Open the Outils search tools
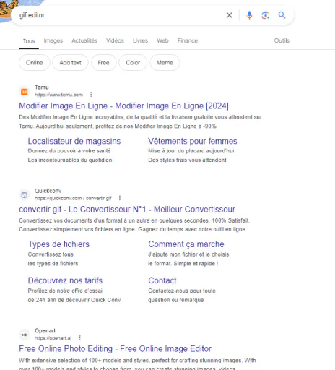Viewport: 335px width, 370px height. (x=282, y=40)
